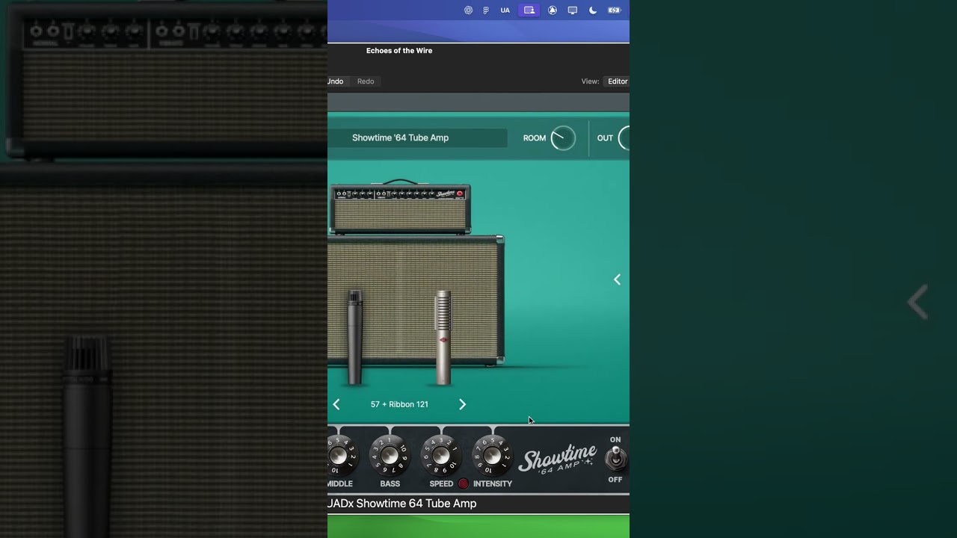
Task: Flip the amp ON/OFF power switch
Action: (615, 458)
